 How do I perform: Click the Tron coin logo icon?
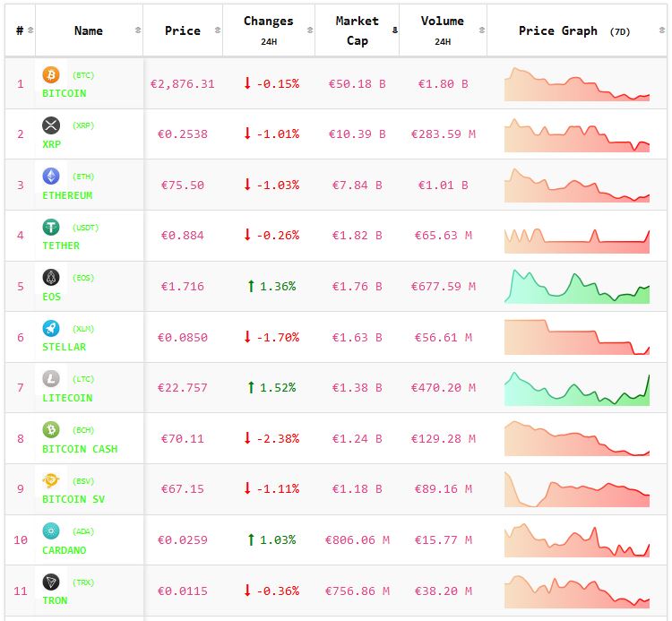point(51,582)
